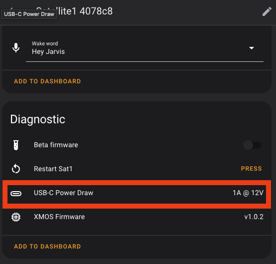Click the Beta firmware label text
Image resolution: width=276 pixels, height=264 pixels.
click(x=56, y=145)
